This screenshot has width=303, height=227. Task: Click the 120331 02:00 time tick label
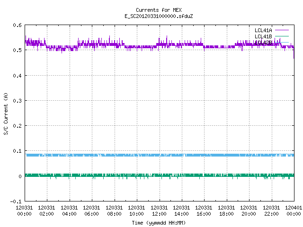click(46, 211)
